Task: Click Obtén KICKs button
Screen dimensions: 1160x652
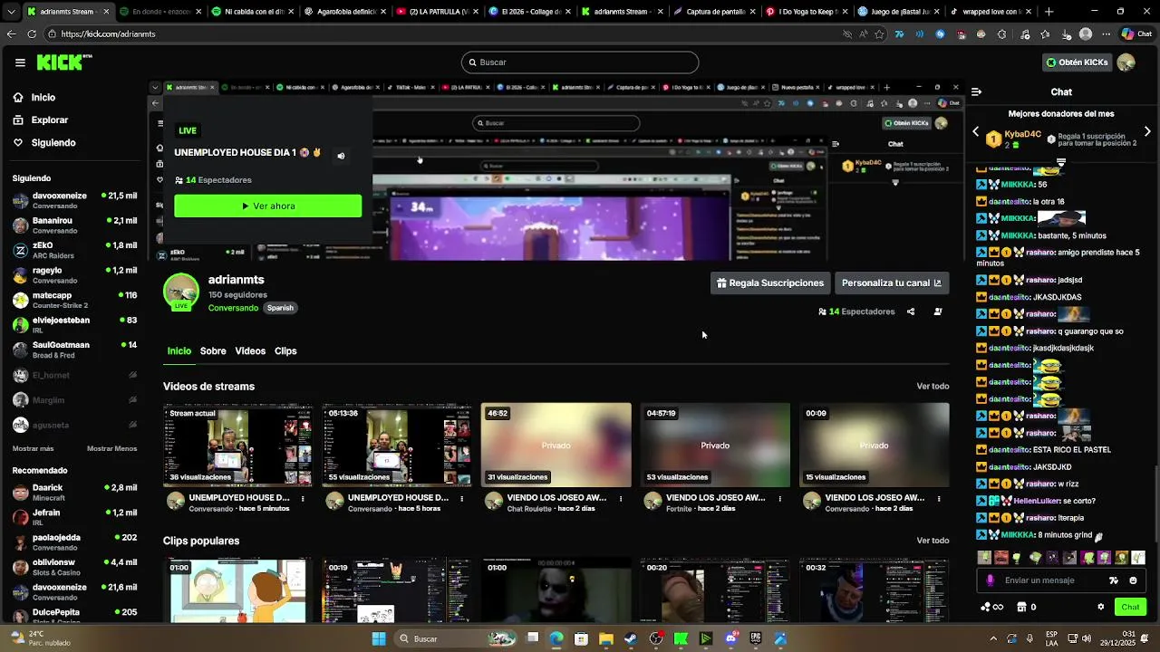Action: pos(1077,62)
